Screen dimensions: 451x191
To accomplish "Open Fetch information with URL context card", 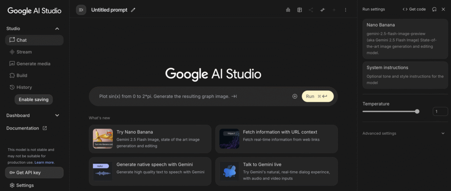I will click(277, 139).
